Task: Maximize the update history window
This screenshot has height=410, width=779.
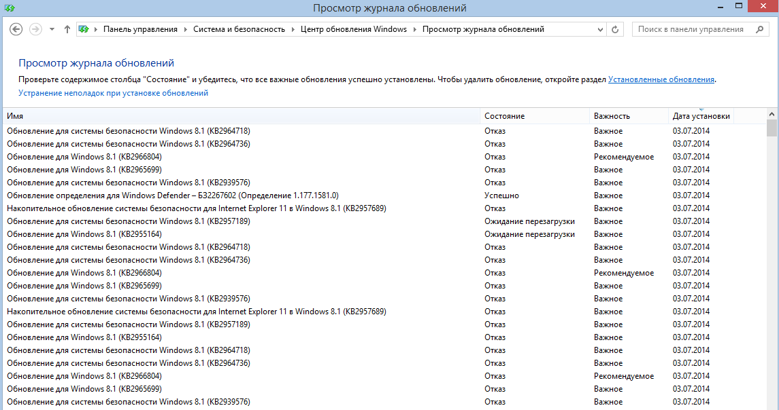Action: (739, 6)
